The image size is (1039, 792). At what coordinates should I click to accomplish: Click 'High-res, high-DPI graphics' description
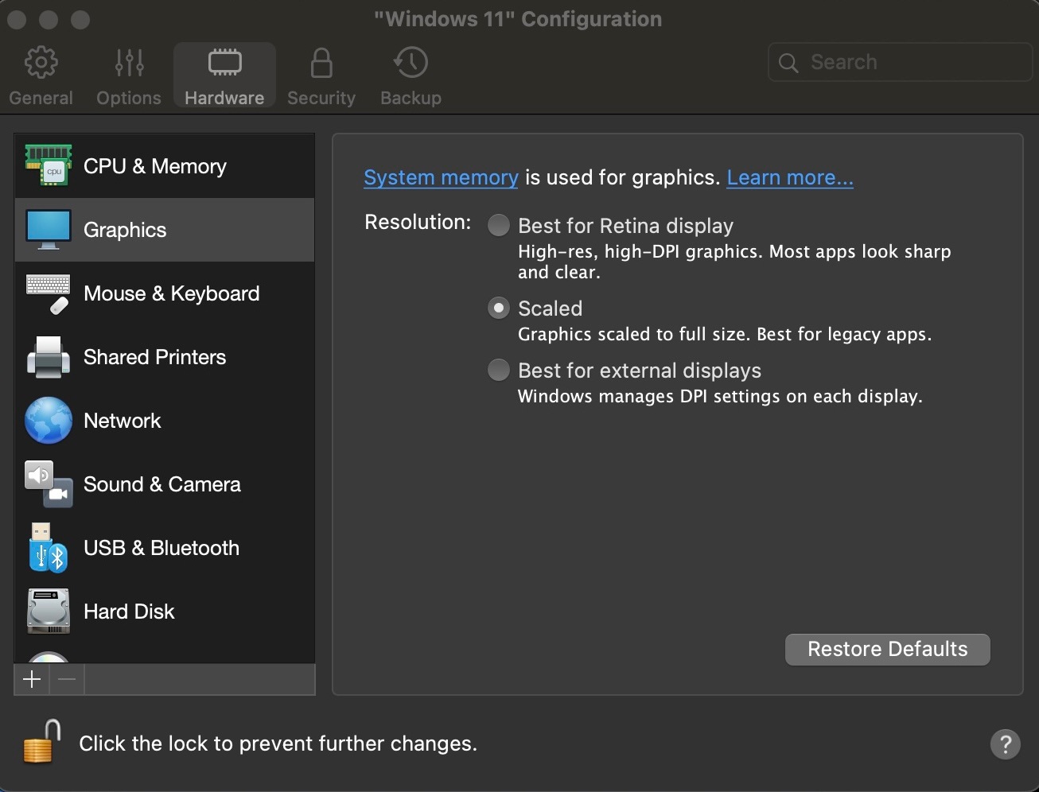pos(734,262)
